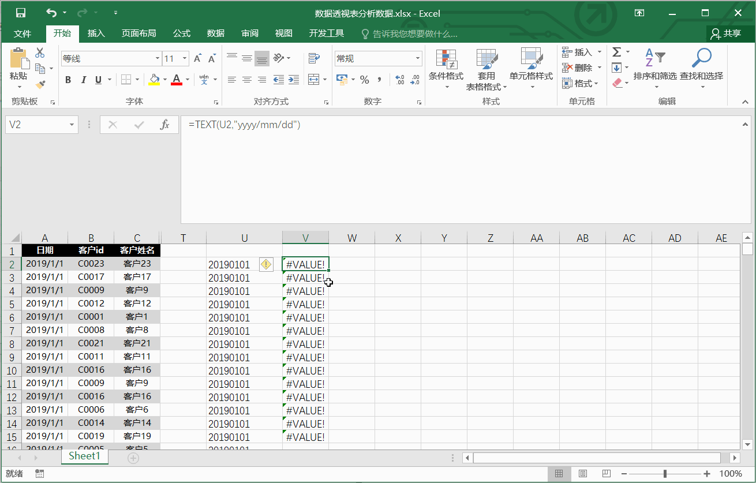Image resolution: width=756 pixels, height=483 pixels.
Task: Open 查找和选择 find and select
Action: click(701, 69)
